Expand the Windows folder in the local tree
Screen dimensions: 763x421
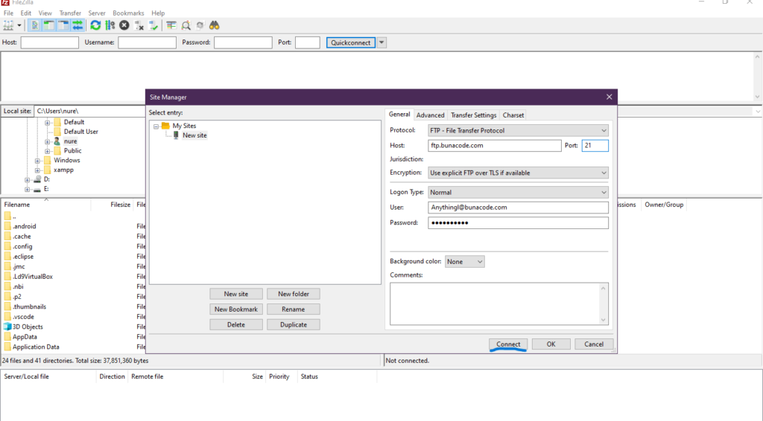click(37, 161)
